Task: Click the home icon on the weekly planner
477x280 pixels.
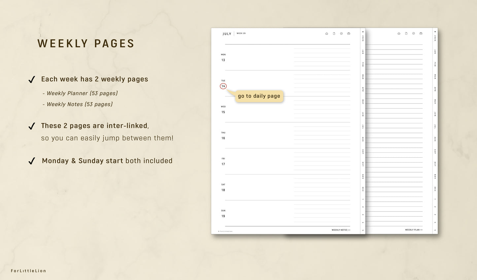Action: 326,33
